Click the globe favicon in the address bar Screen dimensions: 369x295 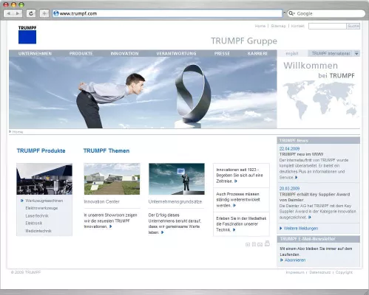point(56,13)
